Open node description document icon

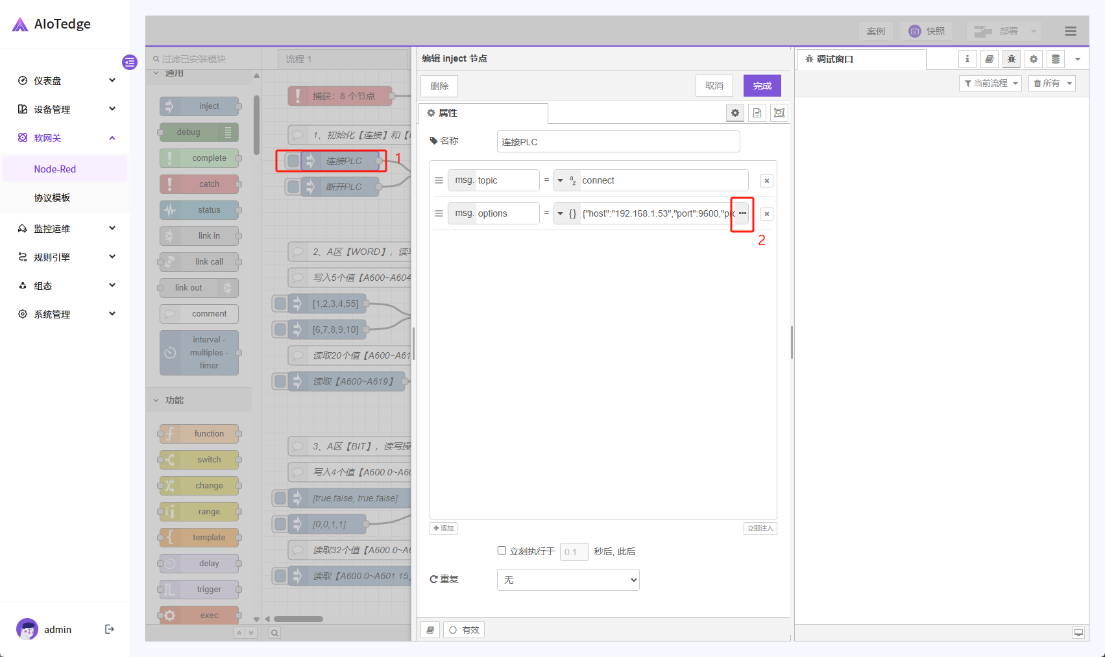pos(757,113)
